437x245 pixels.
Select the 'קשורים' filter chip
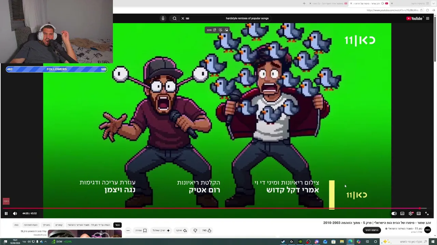coord(59,225)
